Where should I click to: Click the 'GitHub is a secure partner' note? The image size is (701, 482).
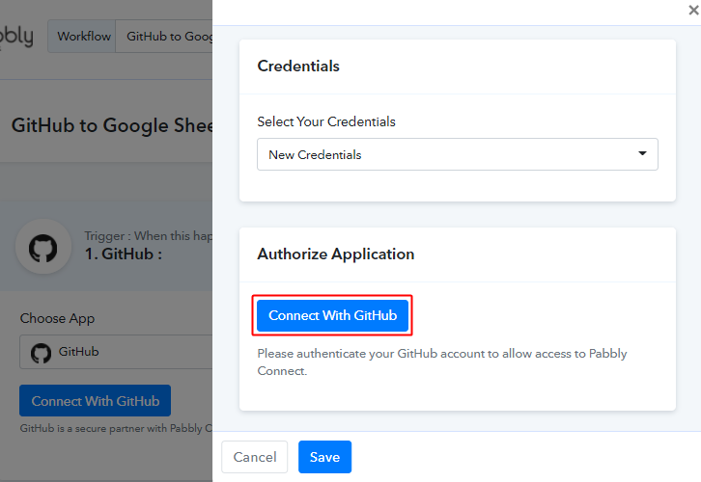(116, 428)
